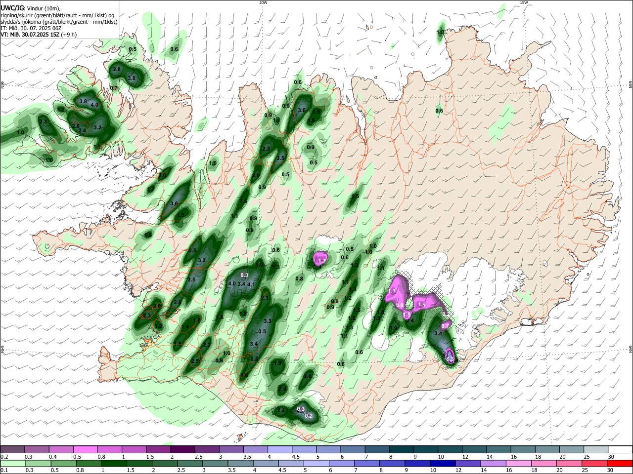Click the 'slydda/snjókoma (grátt/bleikt/grænt' description line
The height and width of the screenshot is (474, 633).
(x=59, y=22)
